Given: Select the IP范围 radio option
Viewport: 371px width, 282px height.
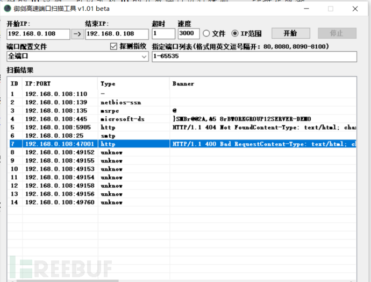Looking at the screenshot, I should (x=235, y=33).
